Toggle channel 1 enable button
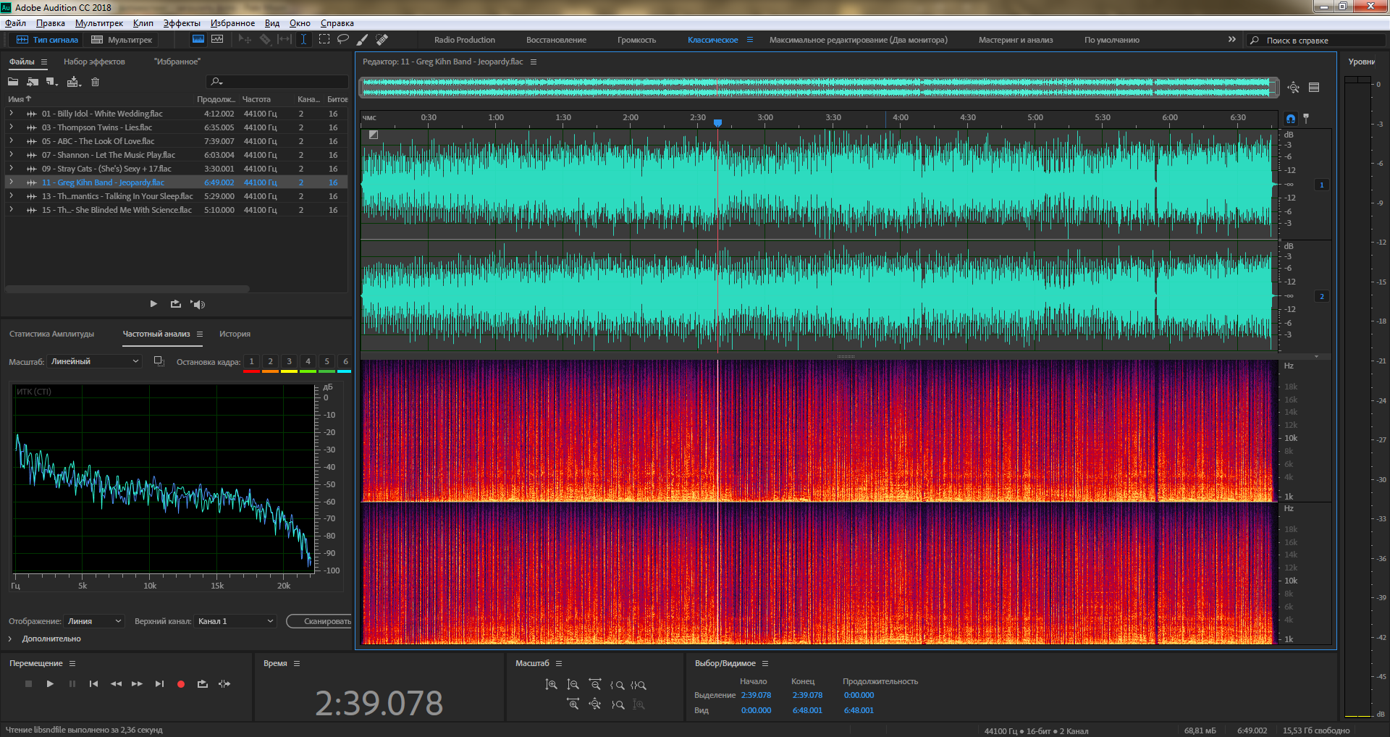The image size is (1390, 737). 1322,185
